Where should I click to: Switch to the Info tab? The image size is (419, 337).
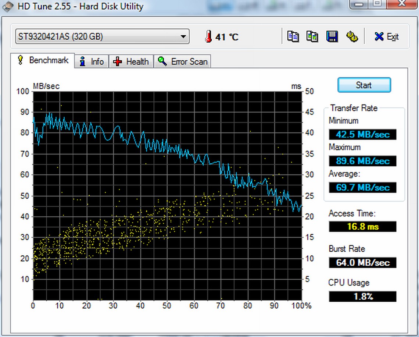point(92,61)
